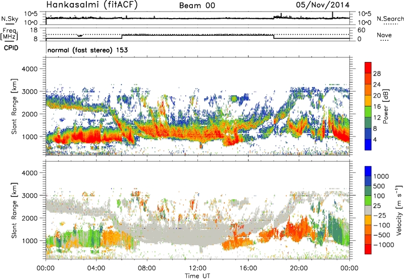Click the 'CPID' label

coord(11,48)
